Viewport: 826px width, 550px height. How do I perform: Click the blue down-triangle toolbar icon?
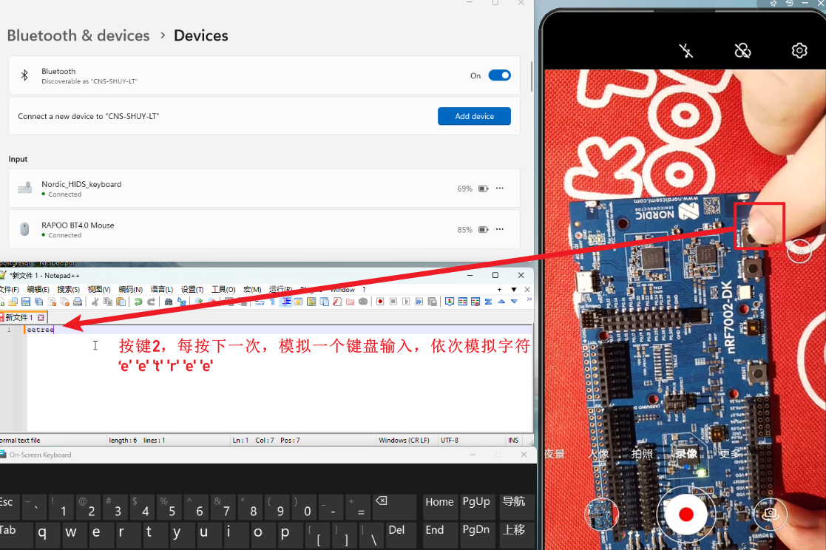[514, 302]
